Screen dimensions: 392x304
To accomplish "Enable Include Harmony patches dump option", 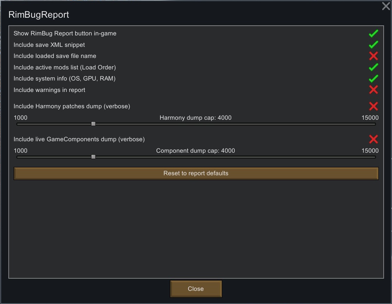I will tap(373, 106).
